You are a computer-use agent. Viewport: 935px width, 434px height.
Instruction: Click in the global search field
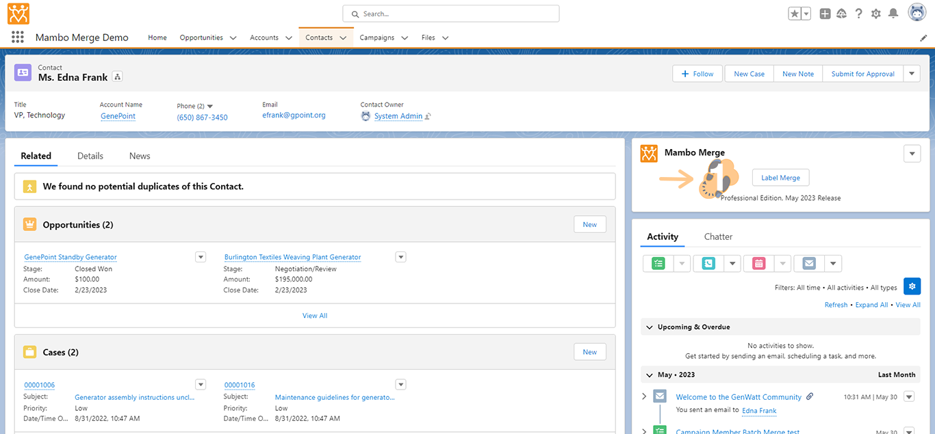coord(452,14)
